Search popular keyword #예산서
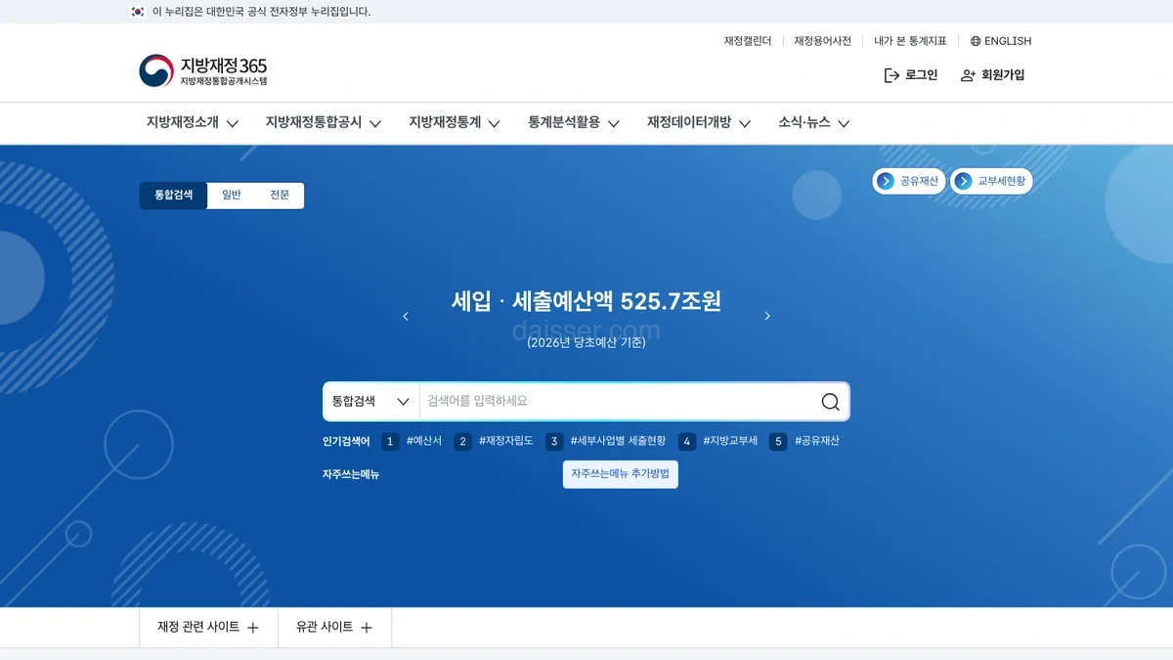This screenshot has height=660, width=1173. click(424, 441)
